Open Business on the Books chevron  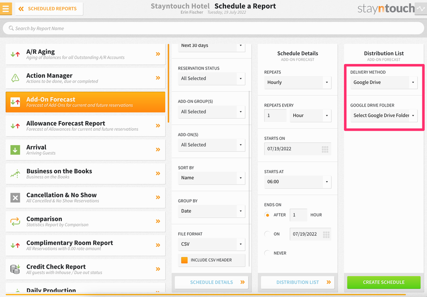pyautogui.click(x=158, y=174)
